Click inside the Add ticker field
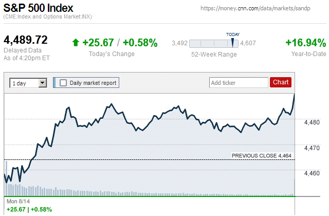The image size is (329, 216). tap(239, 82)
